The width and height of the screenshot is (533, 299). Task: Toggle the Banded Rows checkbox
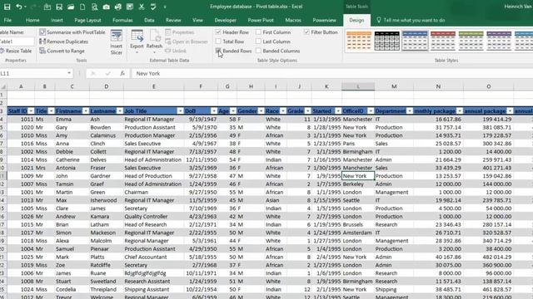pos(218,51)
